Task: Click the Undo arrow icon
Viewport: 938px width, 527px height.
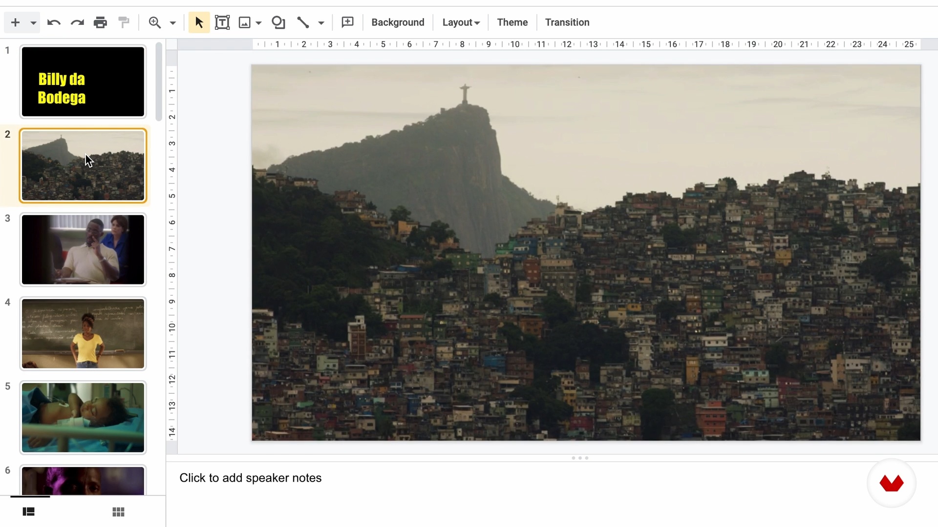Action: click(x=54, y=22)
